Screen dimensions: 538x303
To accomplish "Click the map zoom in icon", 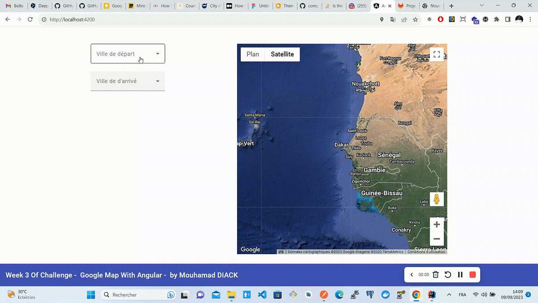I will coord(436,224).
